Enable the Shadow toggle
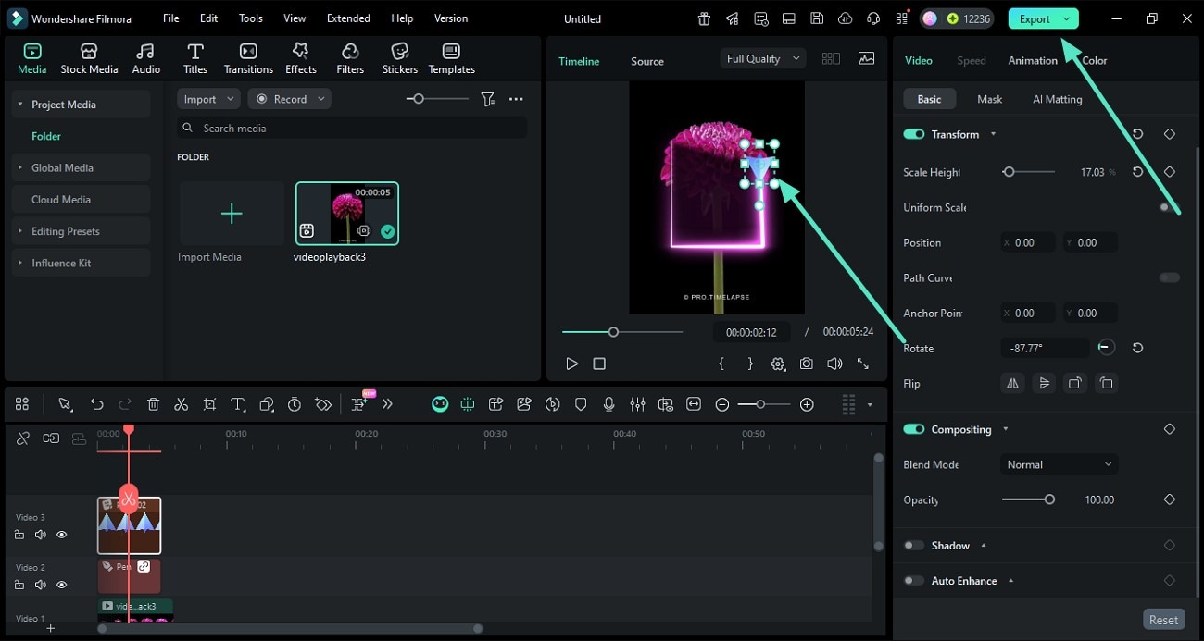The width and height of the screenshot is (1204, 641). [x=914, y=546]
